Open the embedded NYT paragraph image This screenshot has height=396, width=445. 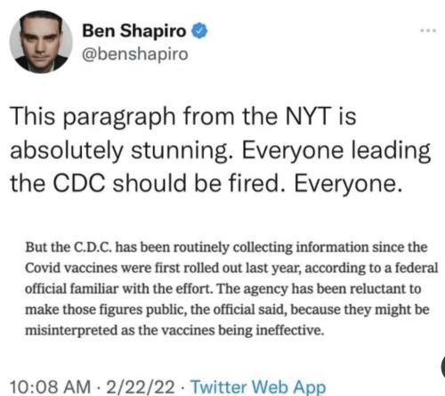231,288
